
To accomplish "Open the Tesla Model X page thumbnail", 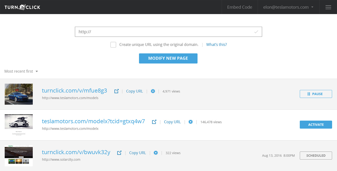I will (19, 125).
